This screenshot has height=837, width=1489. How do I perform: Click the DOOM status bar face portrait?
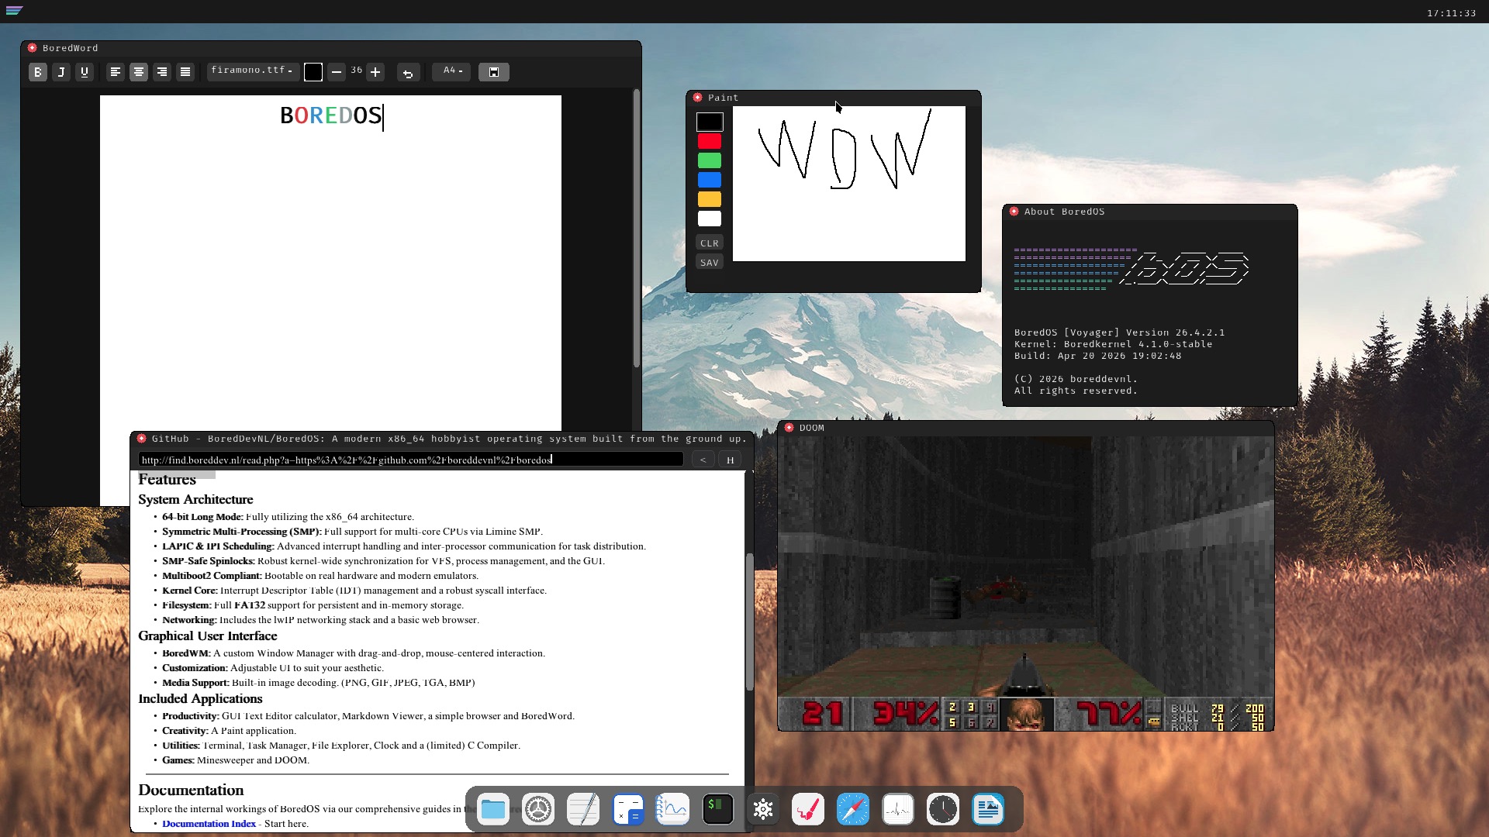tap(1026, 714)
